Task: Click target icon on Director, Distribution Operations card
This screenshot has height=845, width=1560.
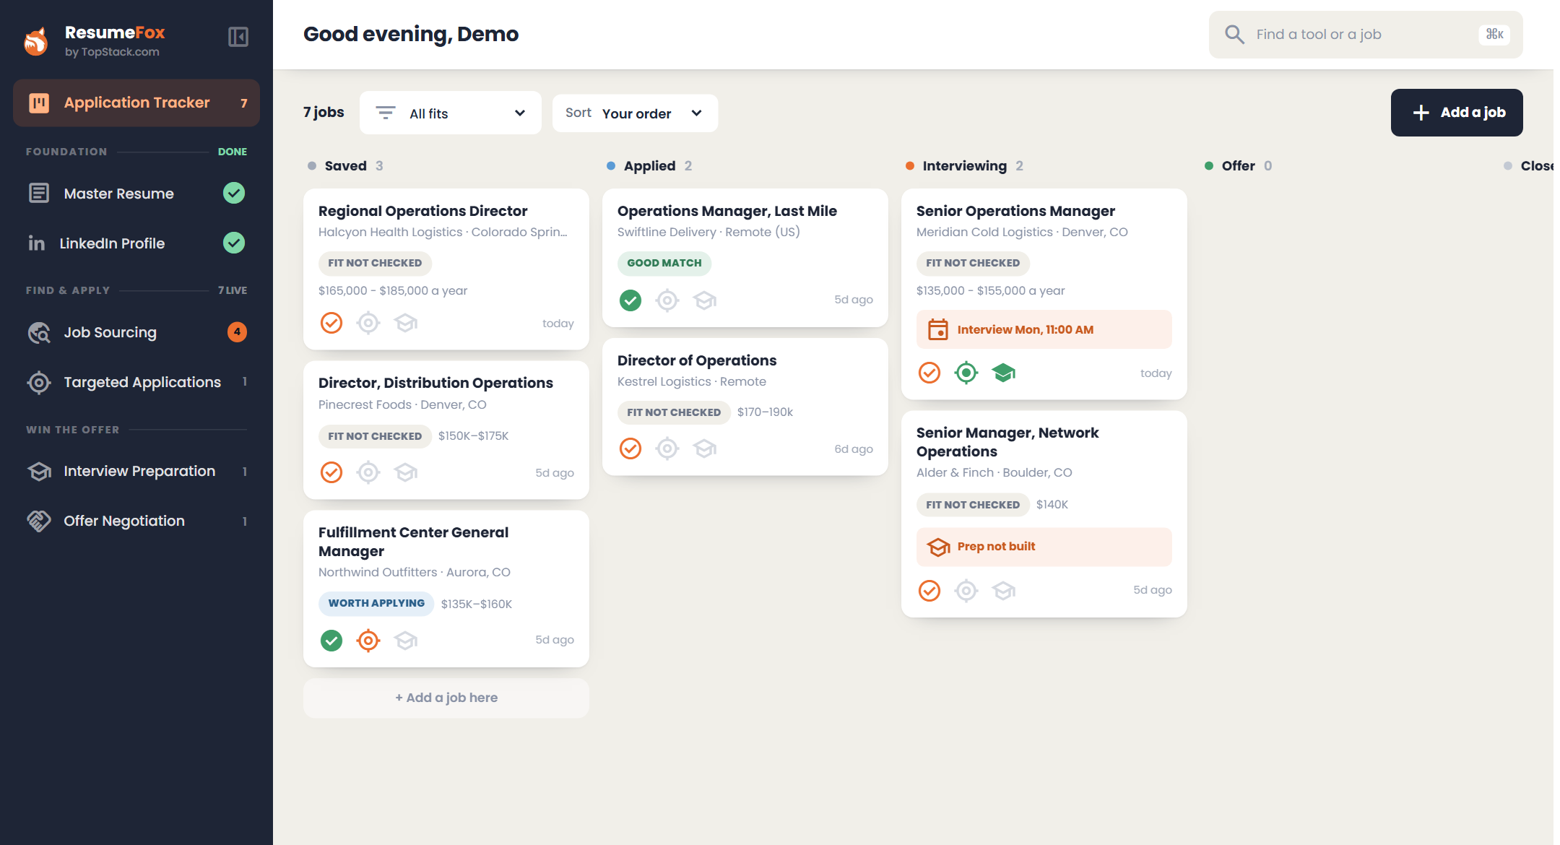Action: (x=368, y=472)
